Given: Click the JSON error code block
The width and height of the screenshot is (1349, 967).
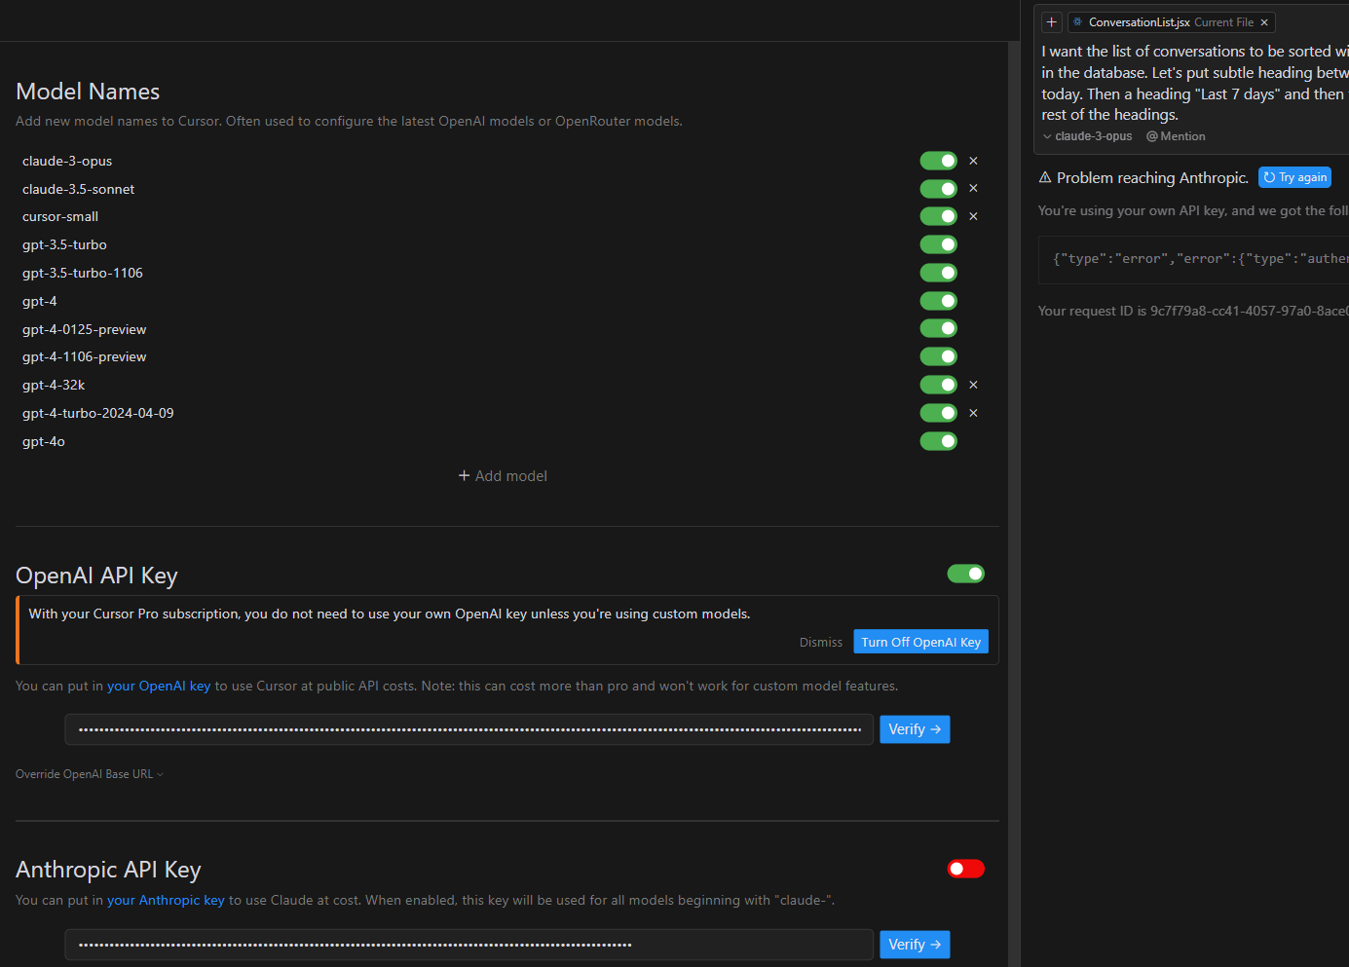Looking at the screenshot, I should [x=1193, y=259].
